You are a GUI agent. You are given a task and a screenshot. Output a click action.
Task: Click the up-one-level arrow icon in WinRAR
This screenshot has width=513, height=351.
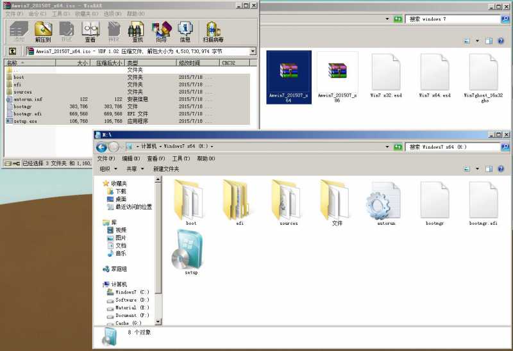click(x=12, y=51)
